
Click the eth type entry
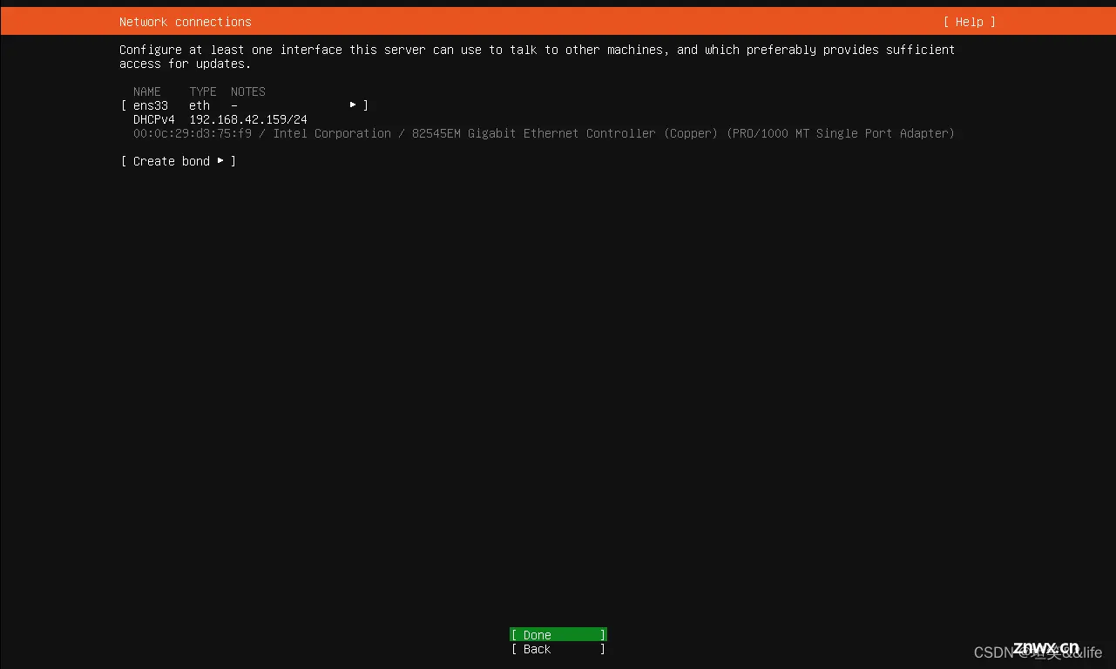click(x=200, y=105)
